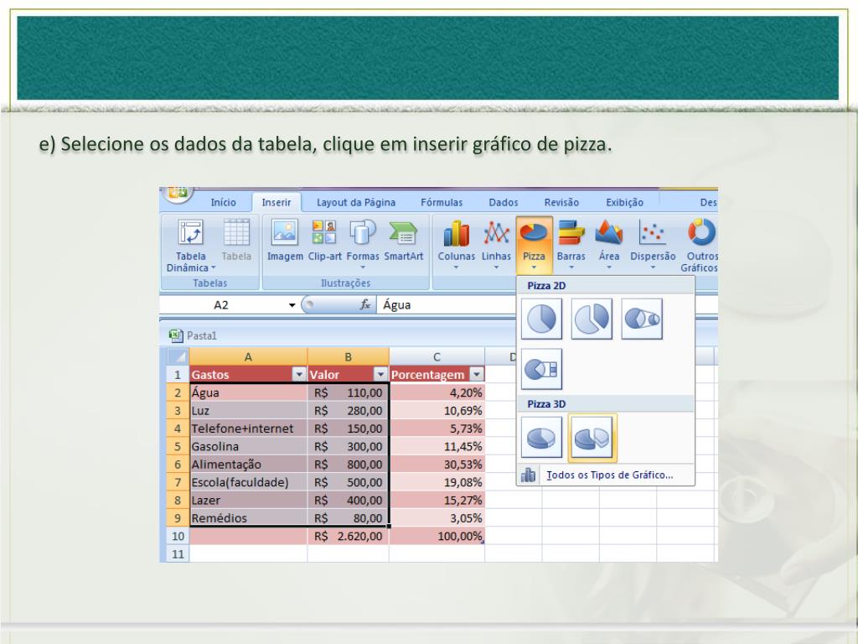This screenshot has width=858, height=644.
Task: Click the Remédios cell
Action: pyautogui.click(x=248, y=518)
